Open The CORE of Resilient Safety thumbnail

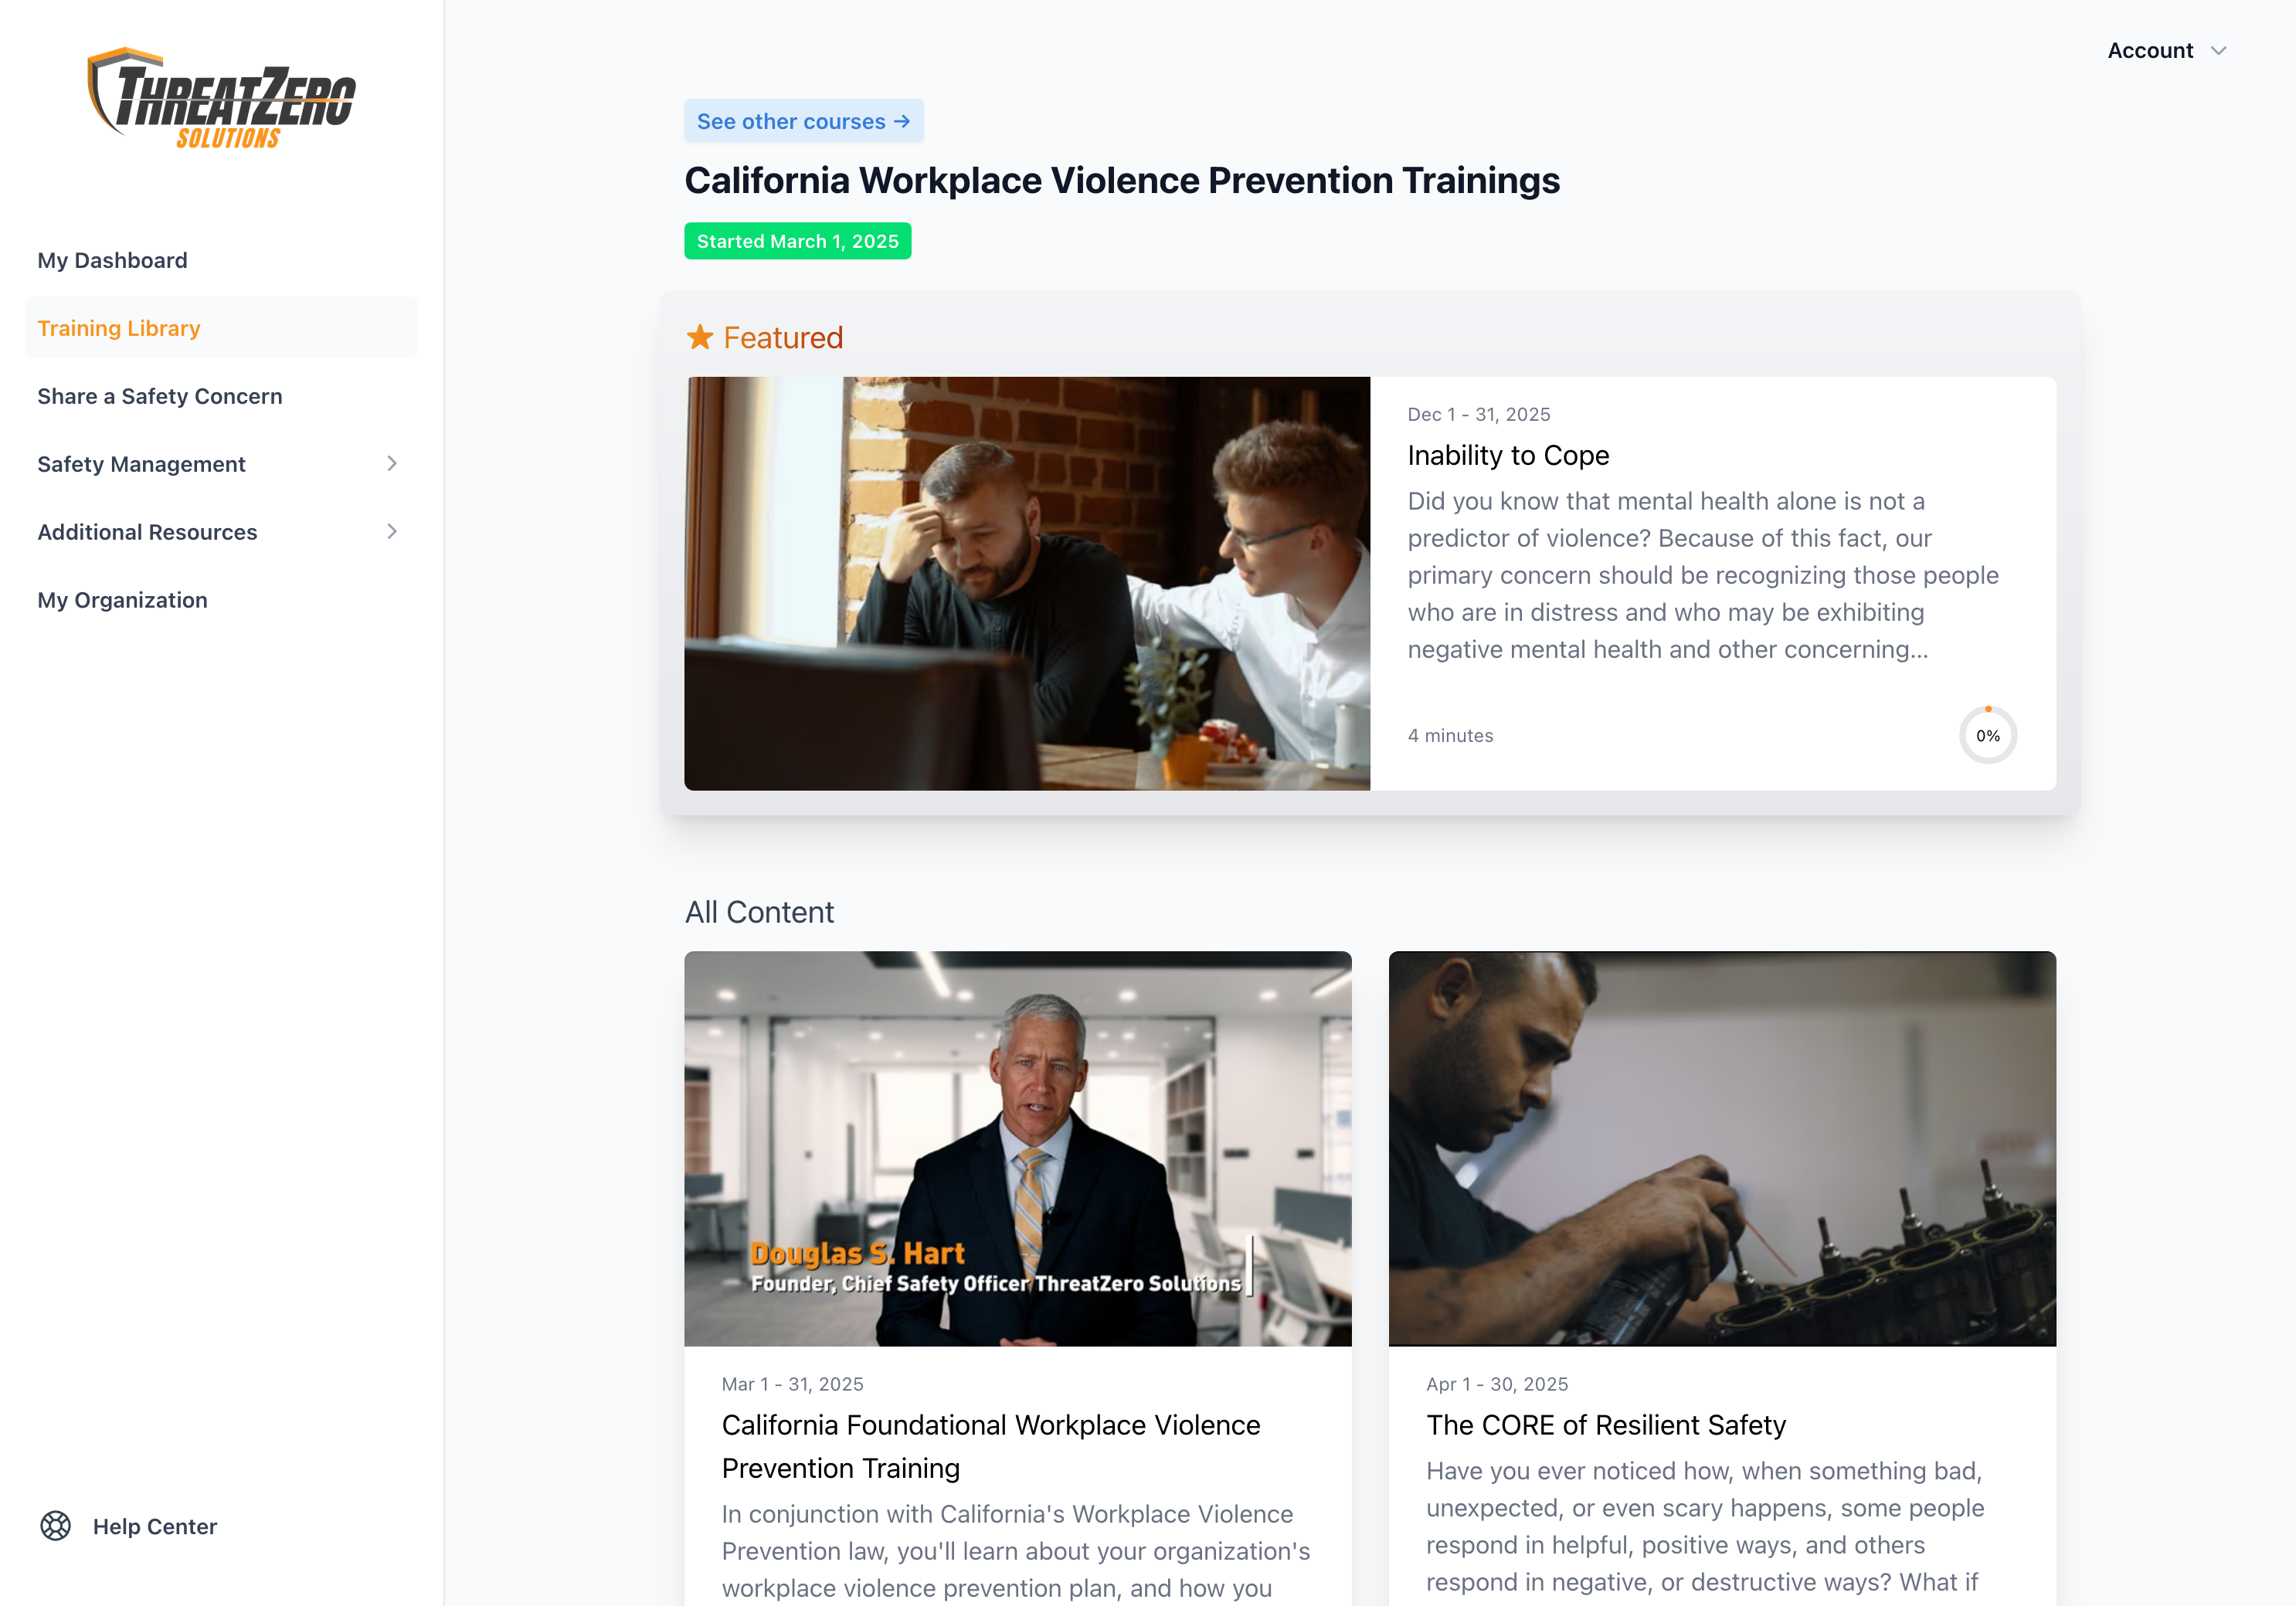(x=1722, y=1148)
